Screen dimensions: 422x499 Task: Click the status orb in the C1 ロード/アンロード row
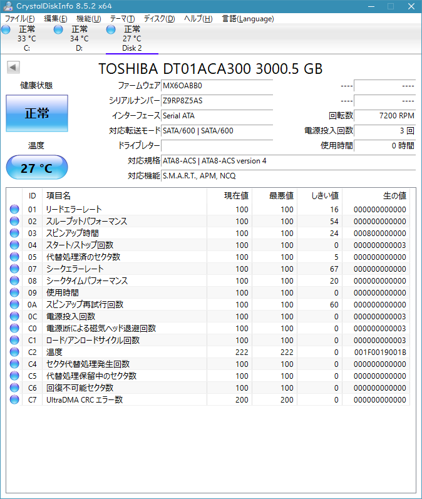pyautogui.click(x=14, y=340)
